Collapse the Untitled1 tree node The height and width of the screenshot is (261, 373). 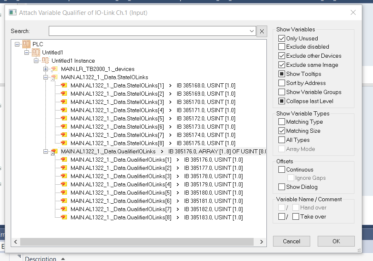point(26,52)
